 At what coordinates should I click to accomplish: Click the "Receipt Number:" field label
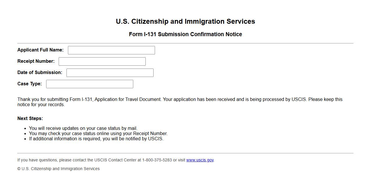[36, 61]
